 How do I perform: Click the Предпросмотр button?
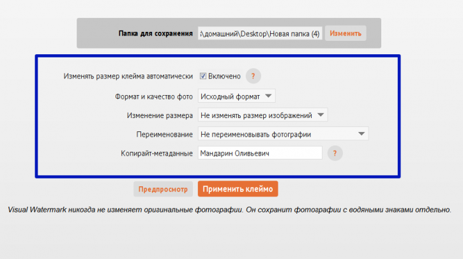pos(163,189)
